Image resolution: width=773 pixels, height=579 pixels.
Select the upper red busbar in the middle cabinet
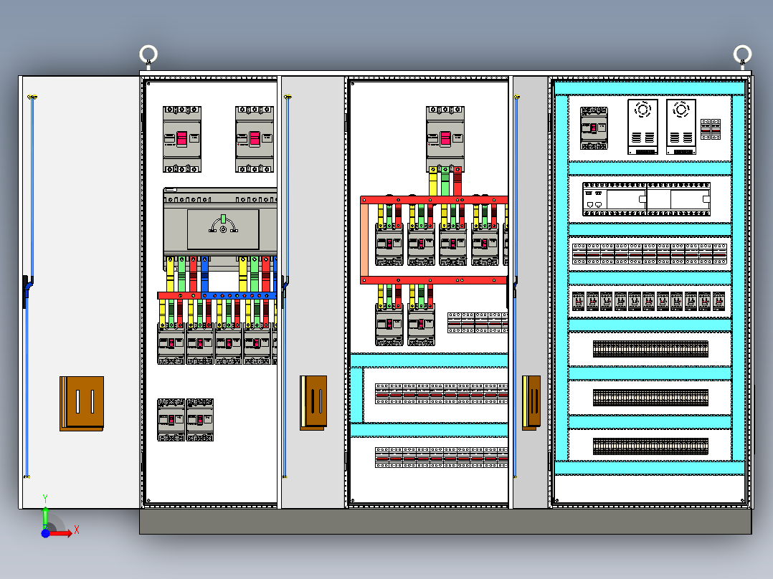[434, 200]
